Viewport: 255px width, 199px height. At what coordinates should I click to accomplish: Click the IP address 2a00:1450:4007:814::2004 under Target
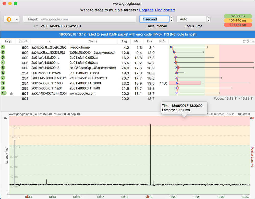(x=61, y=26)
